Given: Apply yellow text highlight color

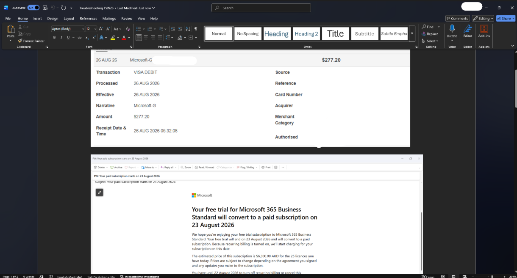Looking at the screenshot, I should pos(113,38).
